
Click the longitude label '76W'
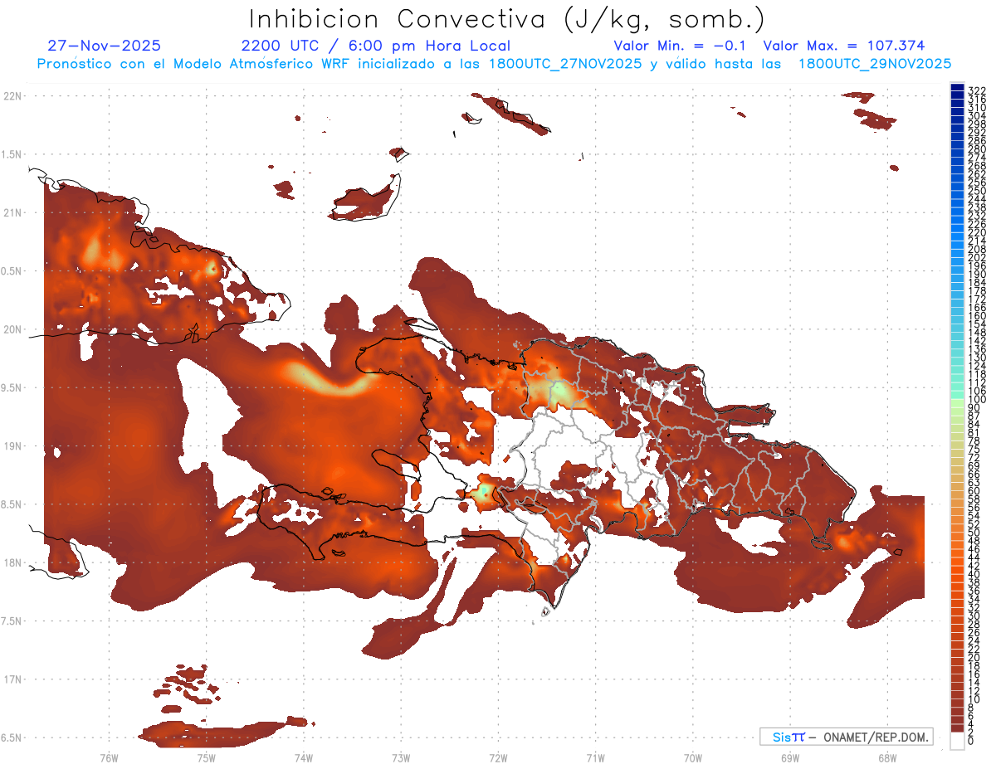pyautogui.click(x=109, y=758)
